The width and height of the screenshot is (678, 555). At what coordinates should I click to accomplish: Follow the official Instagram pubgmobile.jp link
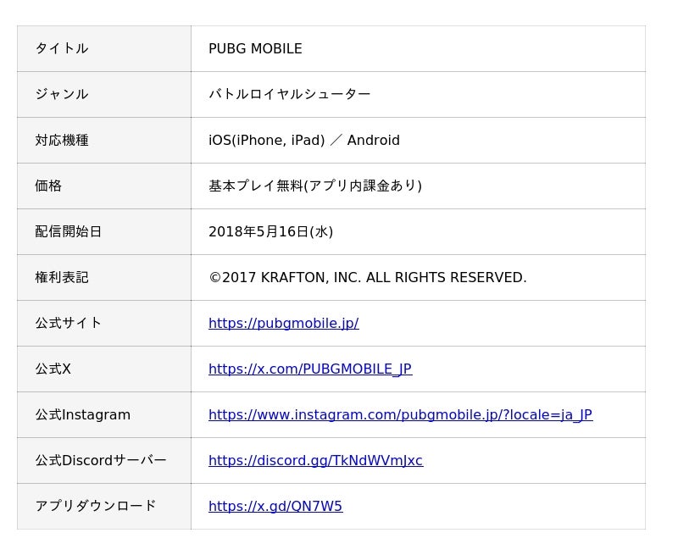click(x=400, y=415)
